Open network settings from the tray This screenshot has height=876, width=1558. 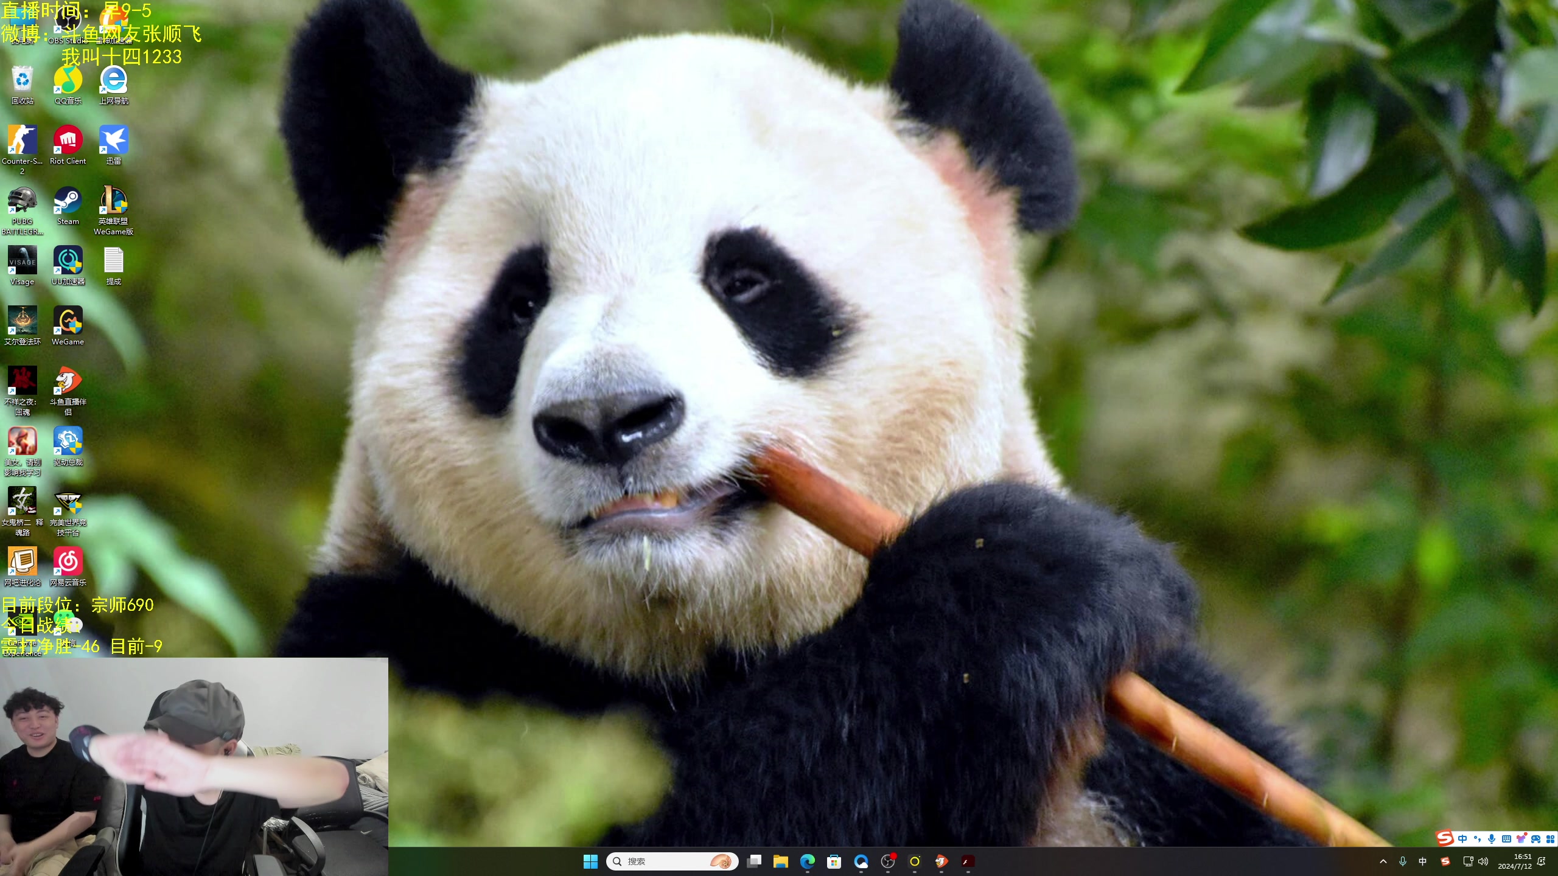[1468, 861]
